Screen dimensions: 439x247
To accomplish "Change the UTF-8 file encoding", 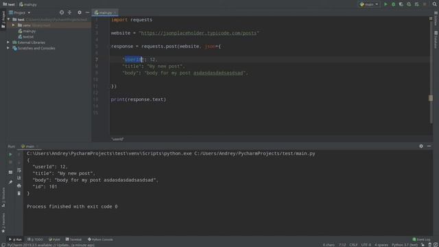I will (x=366, y=245).
